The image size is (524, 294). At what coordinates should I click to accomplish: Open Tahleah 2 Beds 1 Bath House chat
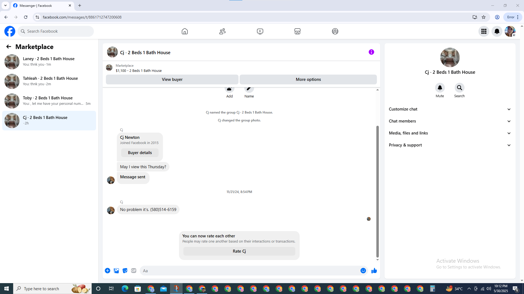[49, 81]
